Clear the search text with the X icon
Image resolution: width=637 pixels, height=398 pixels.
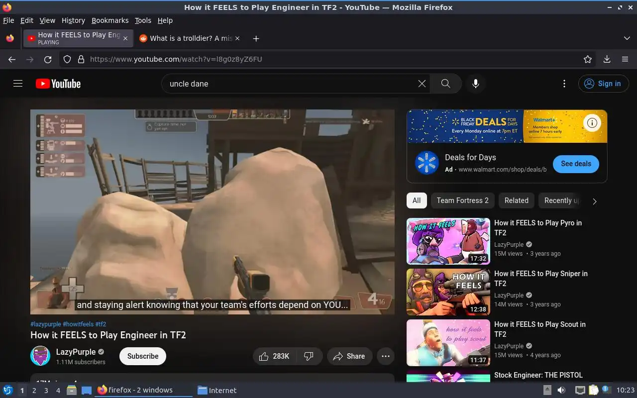[422, 84]
